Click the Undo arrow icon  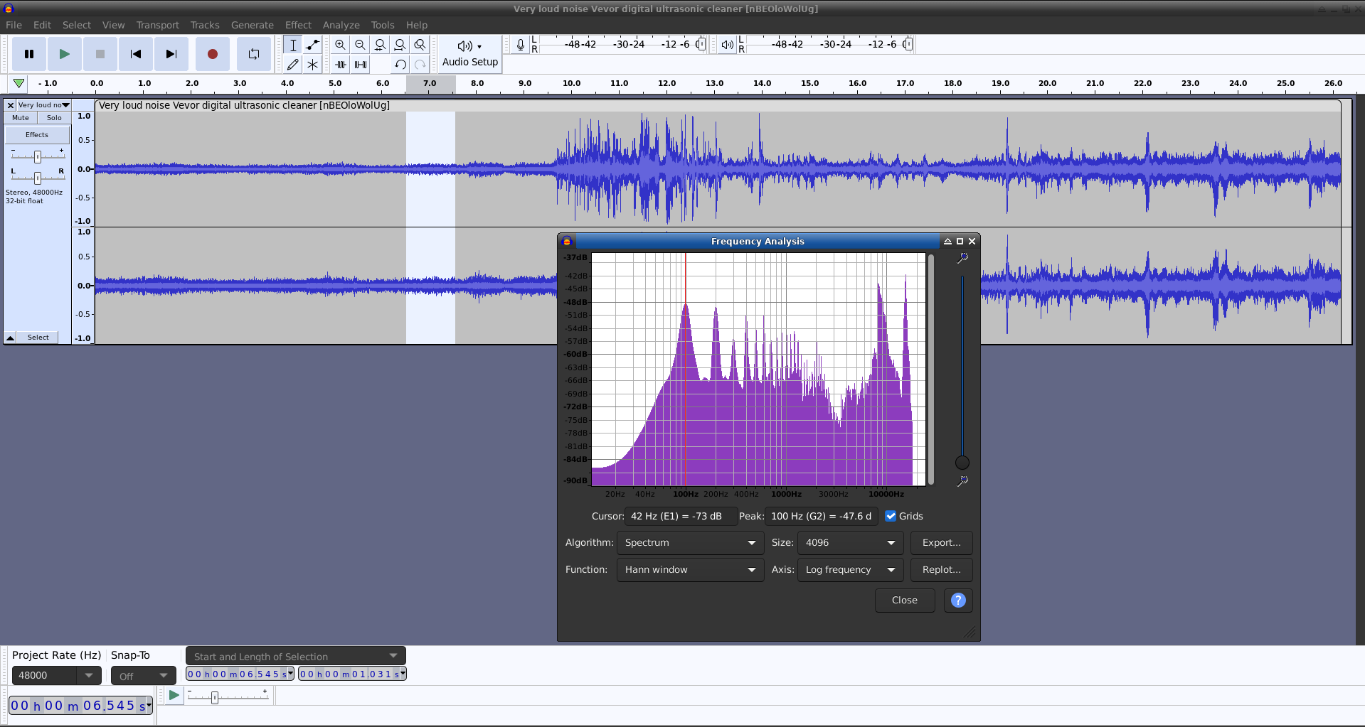(x=400, y=65)
